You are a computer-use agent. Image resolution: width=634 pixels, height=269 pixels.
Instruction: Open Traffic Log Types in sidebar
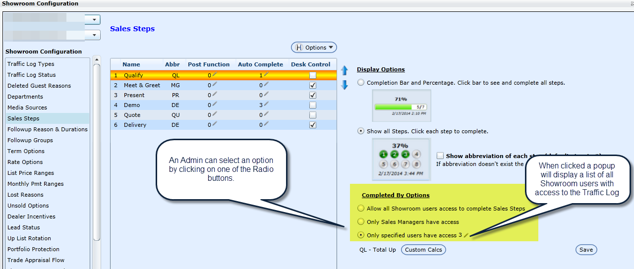pos(31,64)
